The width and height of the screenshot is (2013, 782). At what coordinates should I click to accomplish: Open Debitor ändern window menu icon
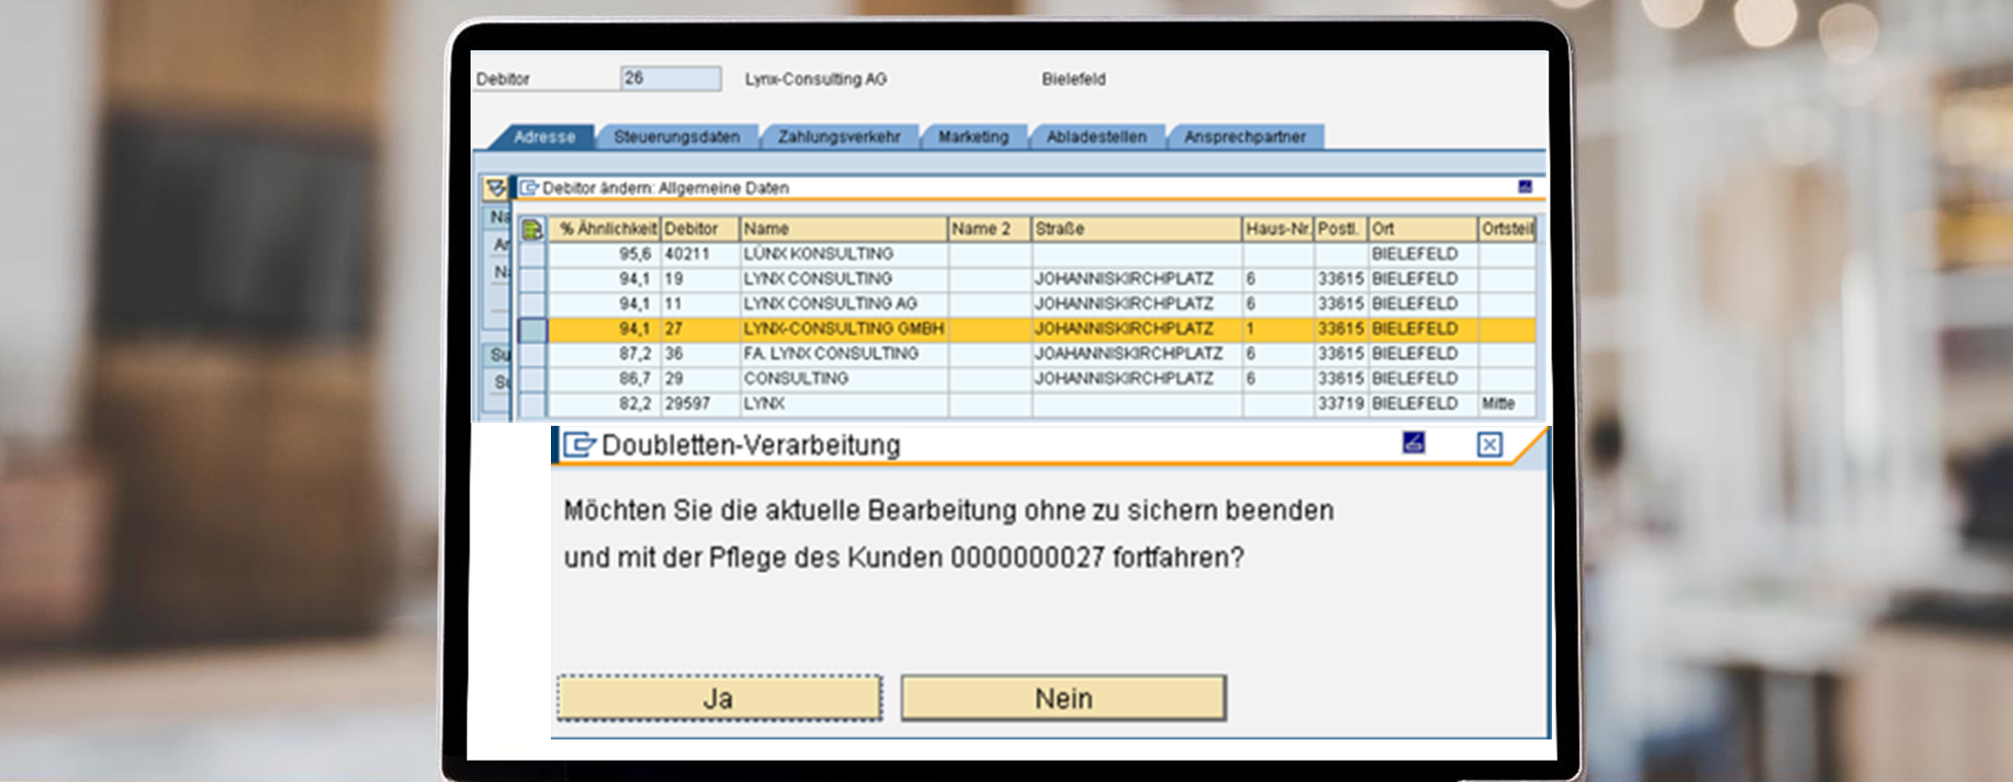pos(529,188)
